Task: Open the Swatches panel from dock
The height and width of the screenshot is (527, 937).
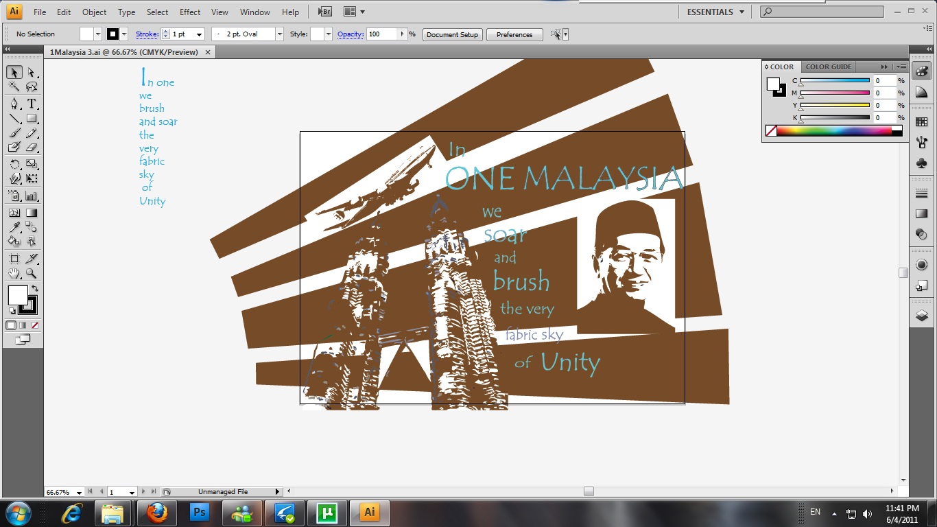Action: (921, 122)
